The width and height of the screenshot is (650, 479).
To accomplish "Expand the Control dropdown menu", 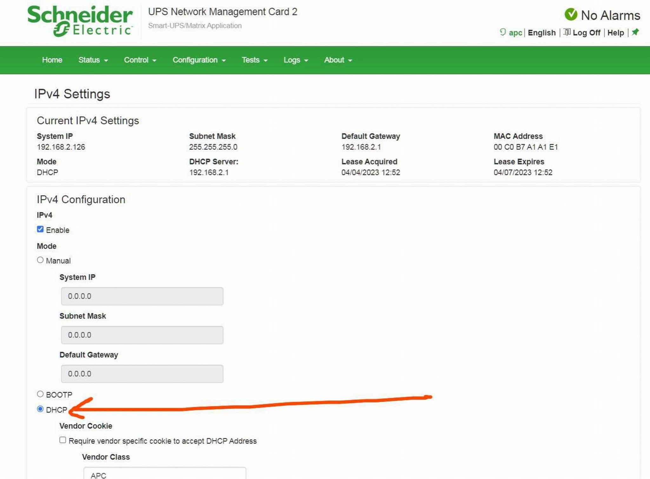I will coord(140,60).
